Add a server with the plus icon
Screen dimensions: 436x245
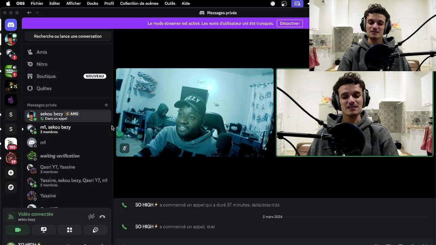[11, 173]
